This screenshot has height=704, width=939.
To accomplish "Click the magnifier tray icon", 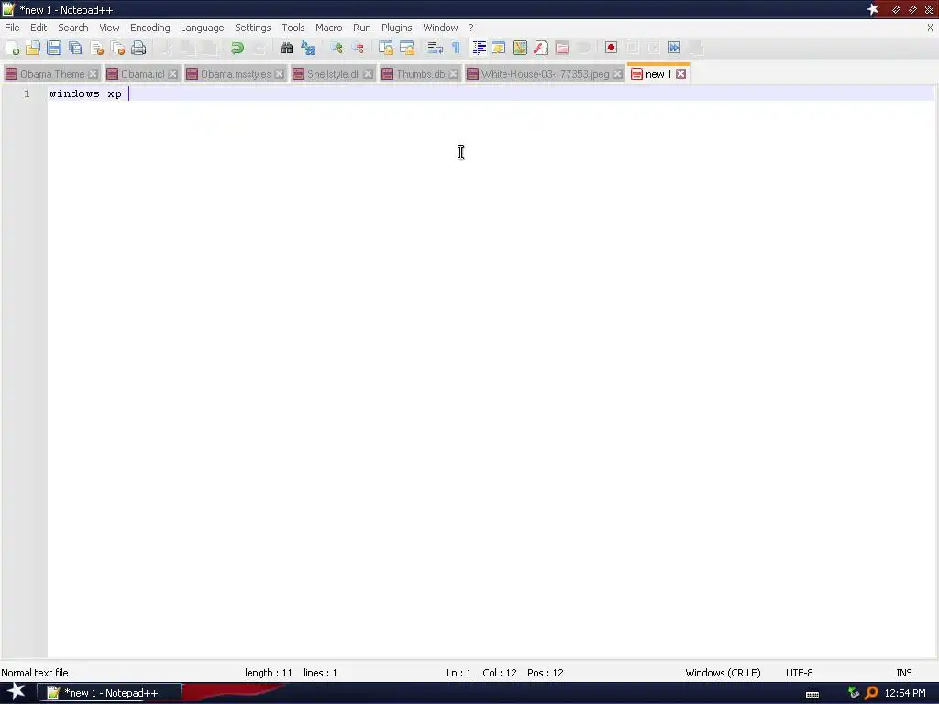I will [871, 693].
